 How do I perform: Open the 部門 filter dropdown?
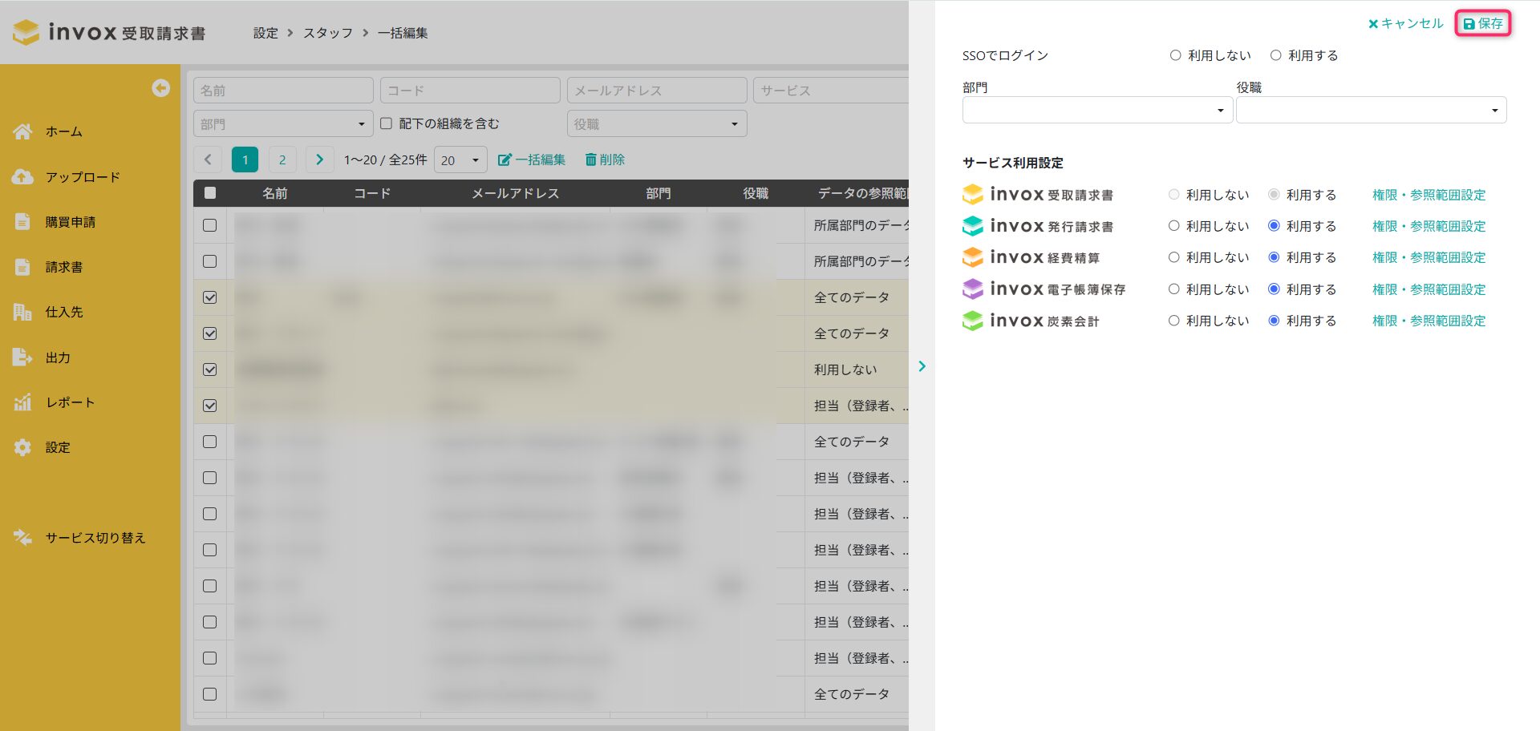tap(283, 123)
